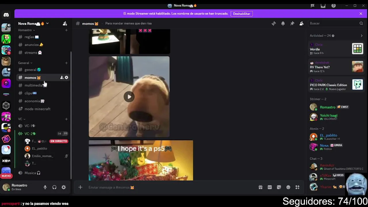Click RV There Yet? activity thumbnail
Image resolution: width=368 pixels, height=207 pixels.
click(358, 67)
